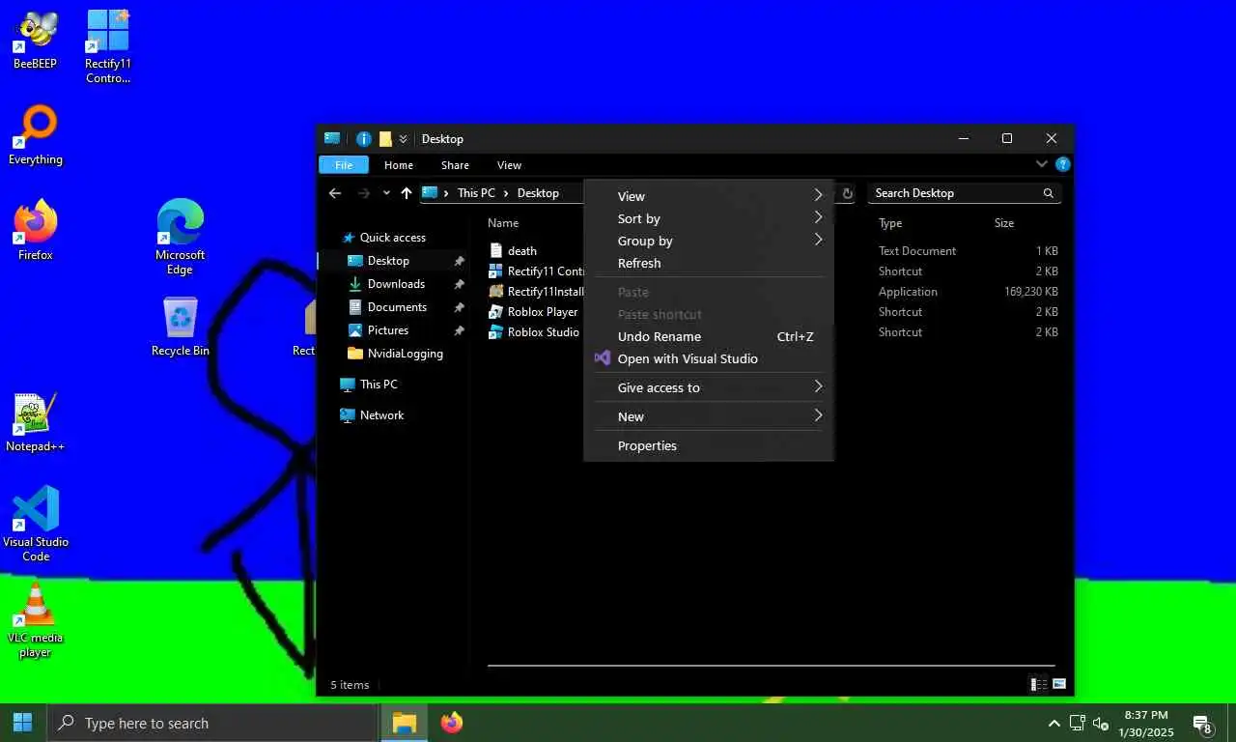The image size is (1236, 742).
Task: Open Properties from the context menu
Action: [x=709, y=445]
